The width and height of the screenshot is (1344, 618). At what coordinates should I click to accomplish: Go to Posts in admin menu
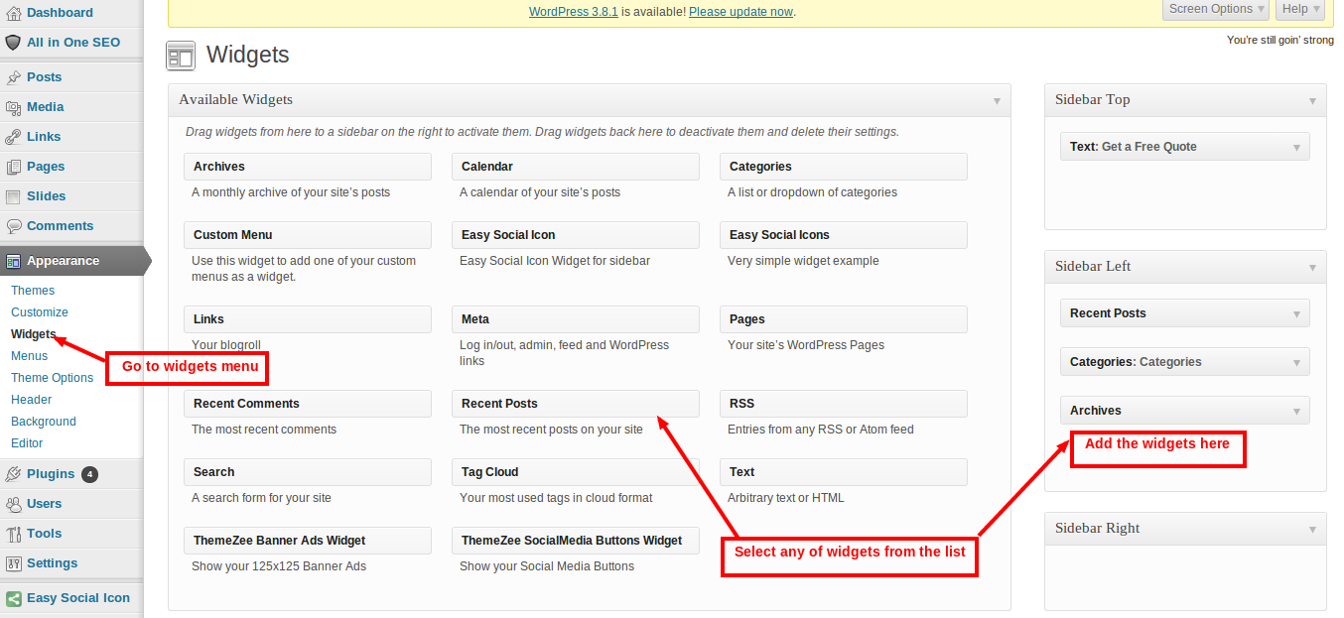[x=44, y=77]
